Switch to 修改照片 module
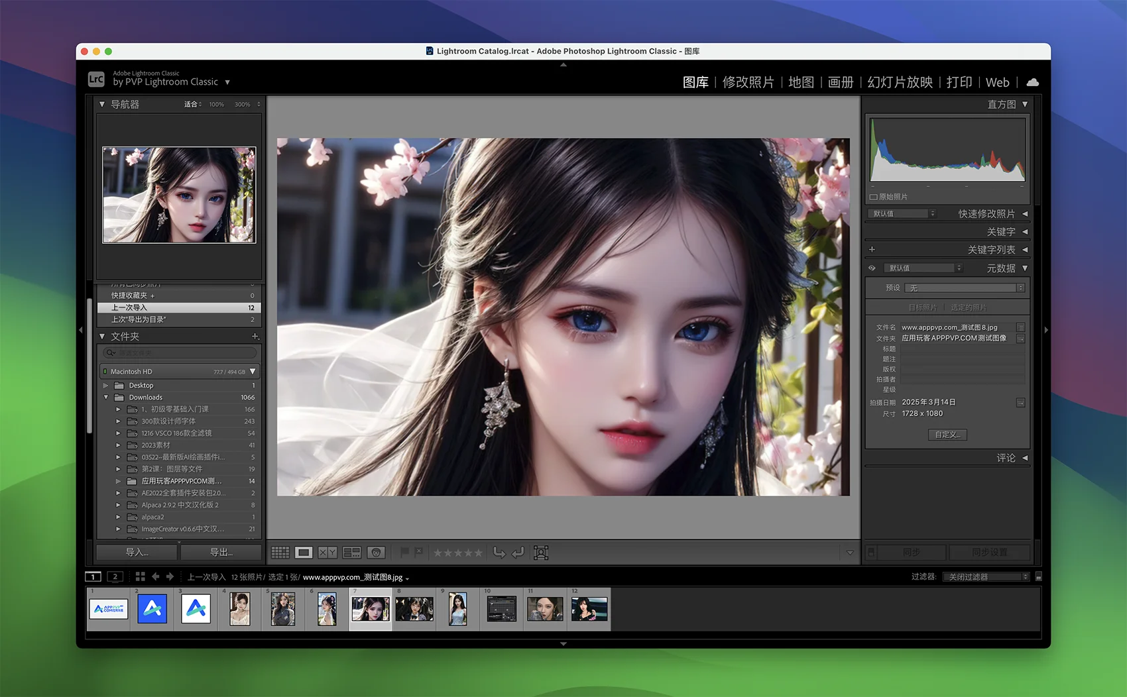This screenshot has height=697, width=1127. (748, 82)
